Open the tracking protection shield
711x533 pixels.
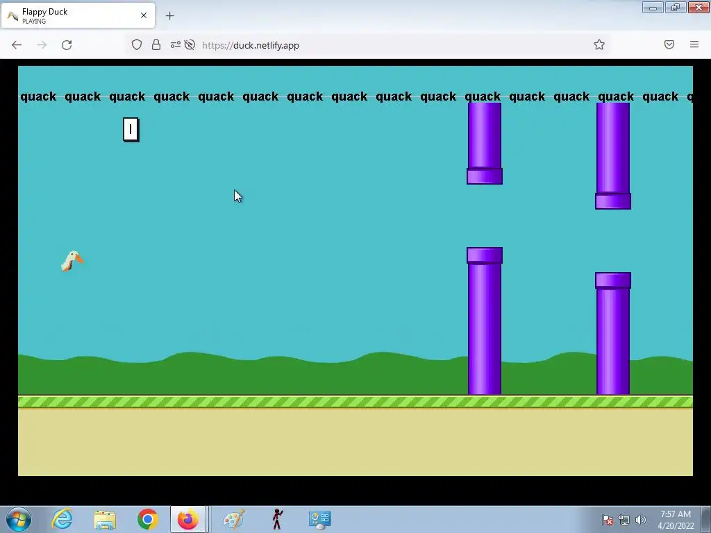[x=137, y=44]
